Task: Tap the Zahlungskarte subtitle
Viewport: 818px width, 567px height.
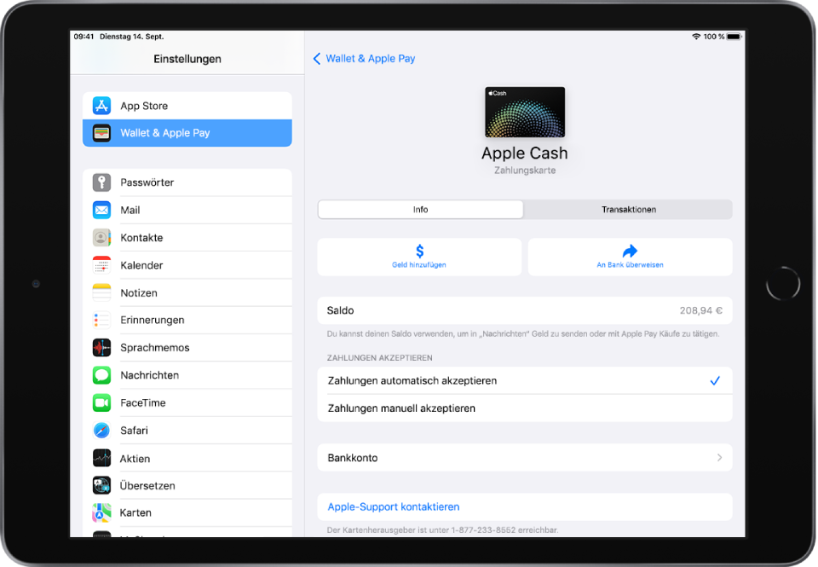Action: (525, 171)
